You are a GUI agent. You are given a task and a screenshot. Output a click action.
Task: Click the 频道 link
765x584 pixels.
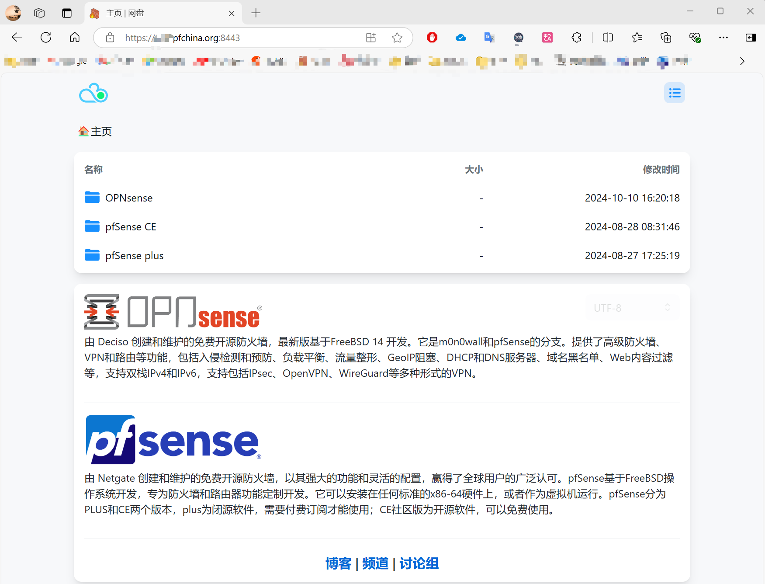tap(375, 563)
